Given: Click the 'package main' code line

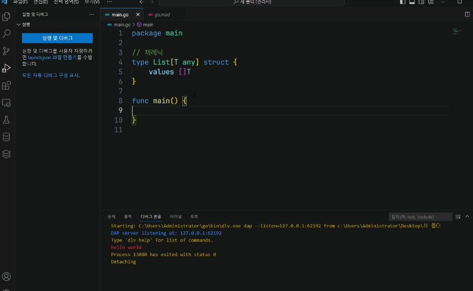Looking at the screenshot, I should click(x=157, y=33).
